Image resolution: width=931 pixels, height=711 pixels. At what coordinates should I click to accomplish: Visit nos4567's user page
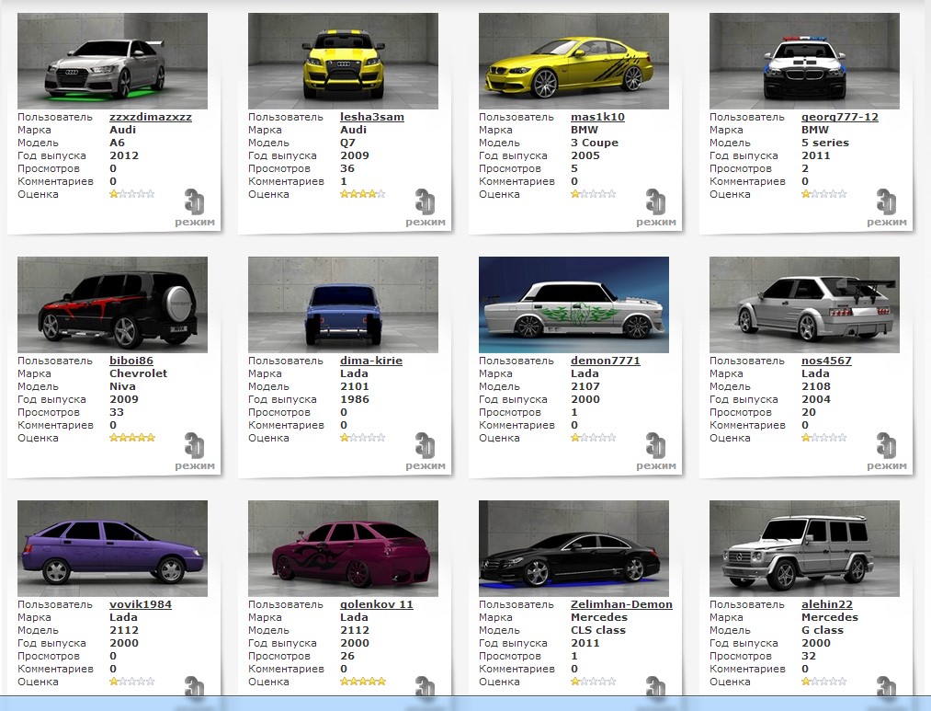826,361
